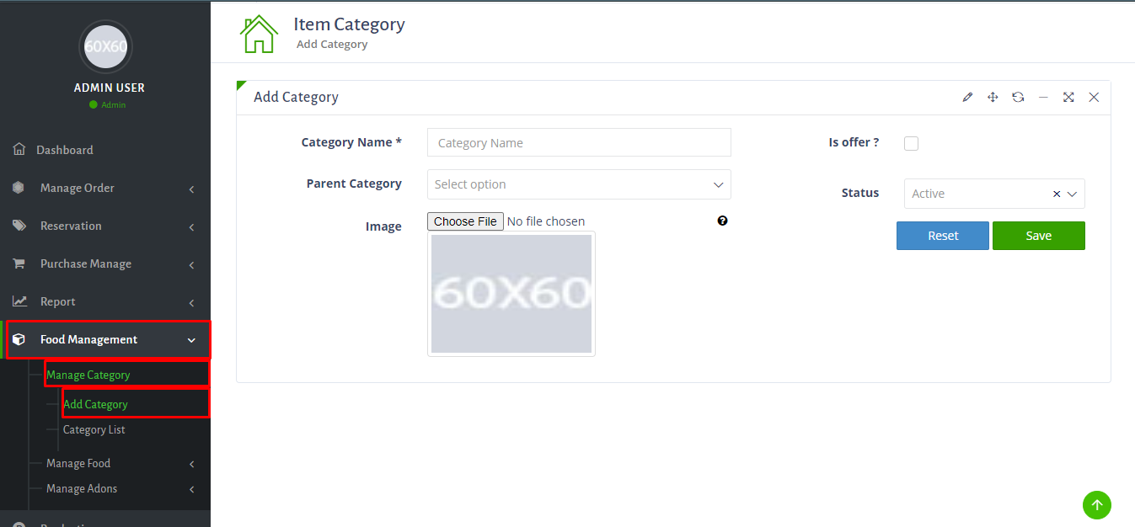Click the green scroll-to-top arrow button
Viewport: 1135px width, 527px height.
click(x=1096, y=505)
